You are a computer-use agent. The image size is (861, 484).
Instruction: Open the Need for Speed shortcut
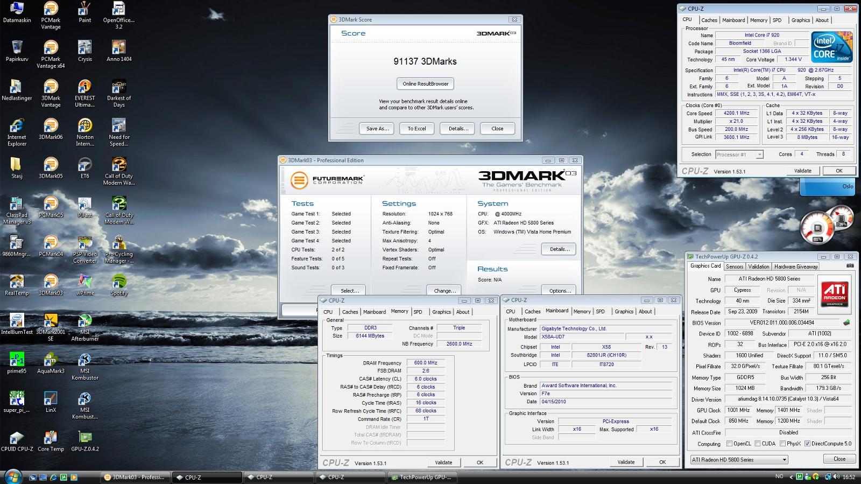click(118, 132)
